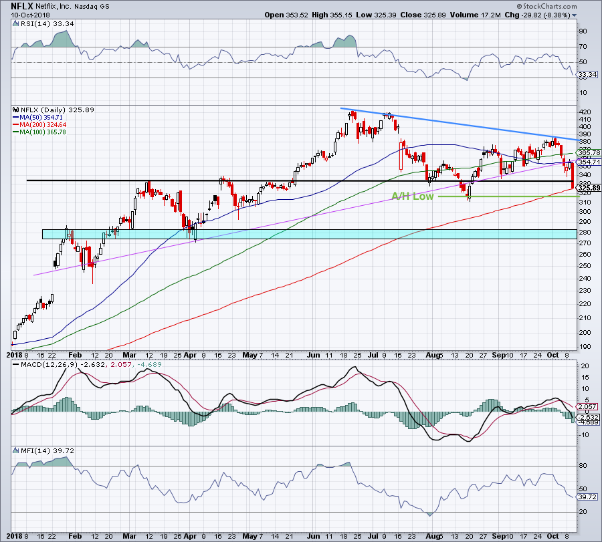Click the 'Netflix, Inc.' company name
The image size is (602, 542).
54,7
